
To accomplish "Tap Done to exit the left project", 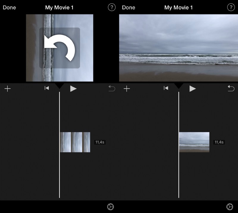I will (x=9, y=7).
